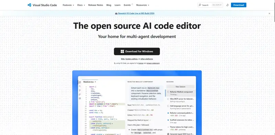Open the Blog navigation item

click(109, 5)
